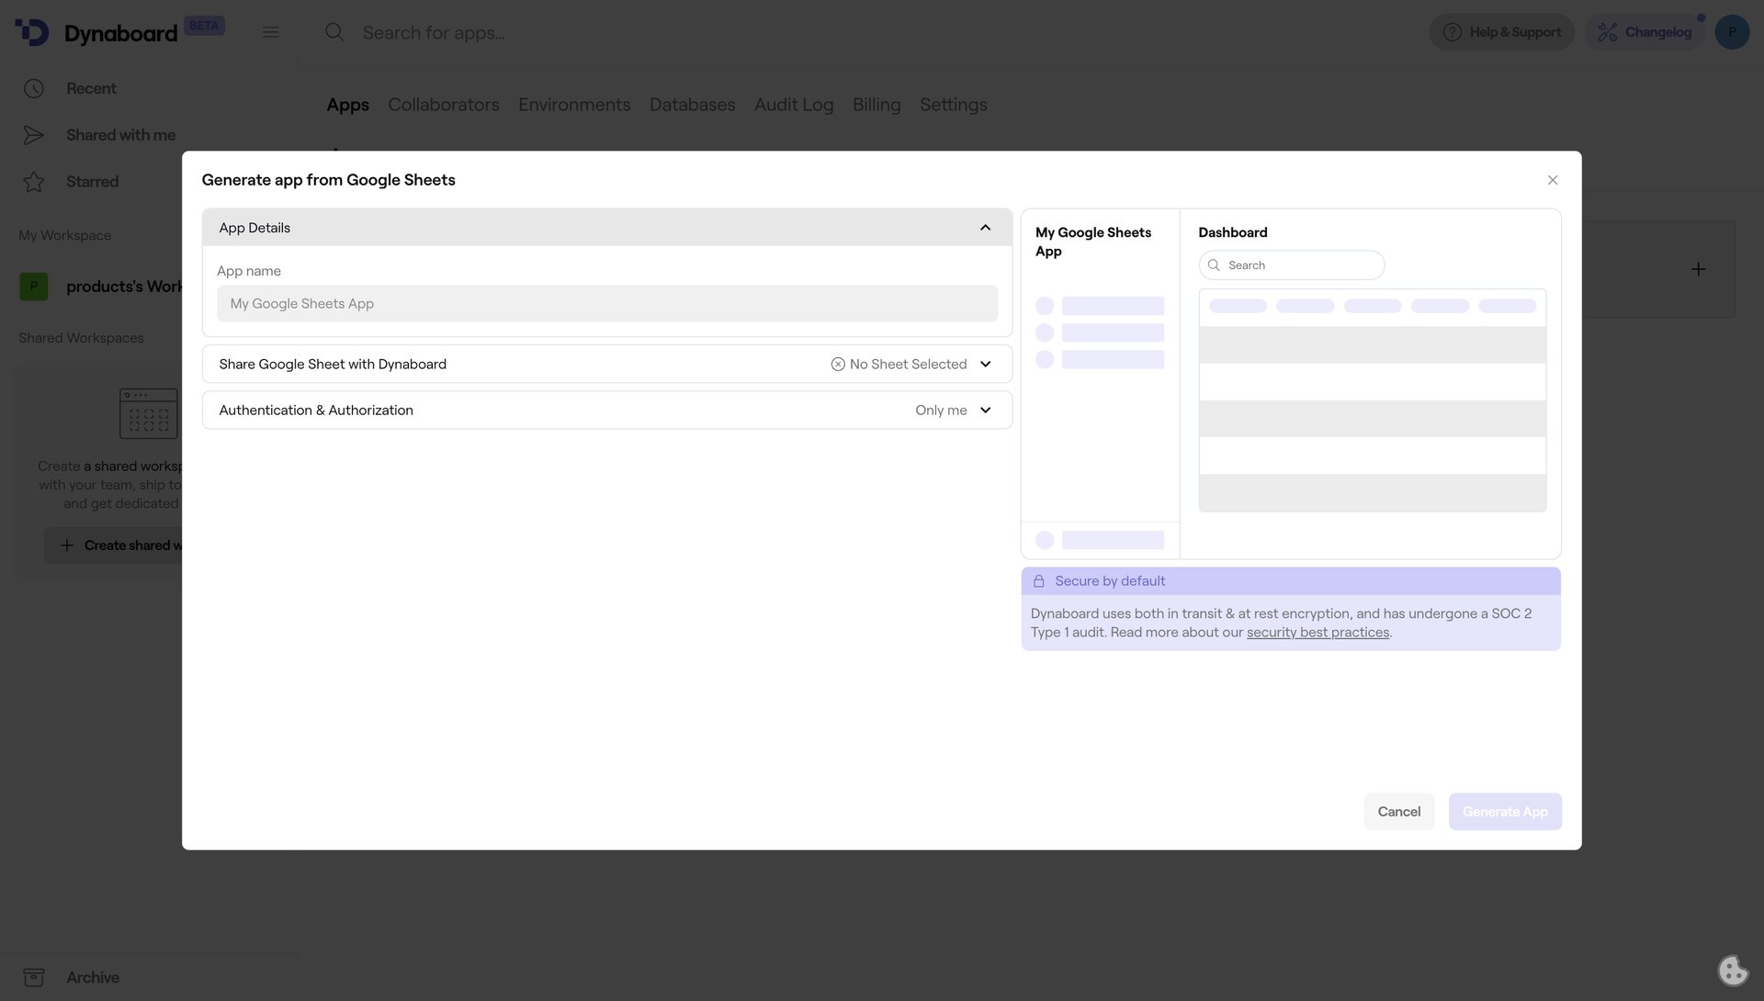1764x1001 pixels.
Task: Open the Starred section
Action: point(92,181)
